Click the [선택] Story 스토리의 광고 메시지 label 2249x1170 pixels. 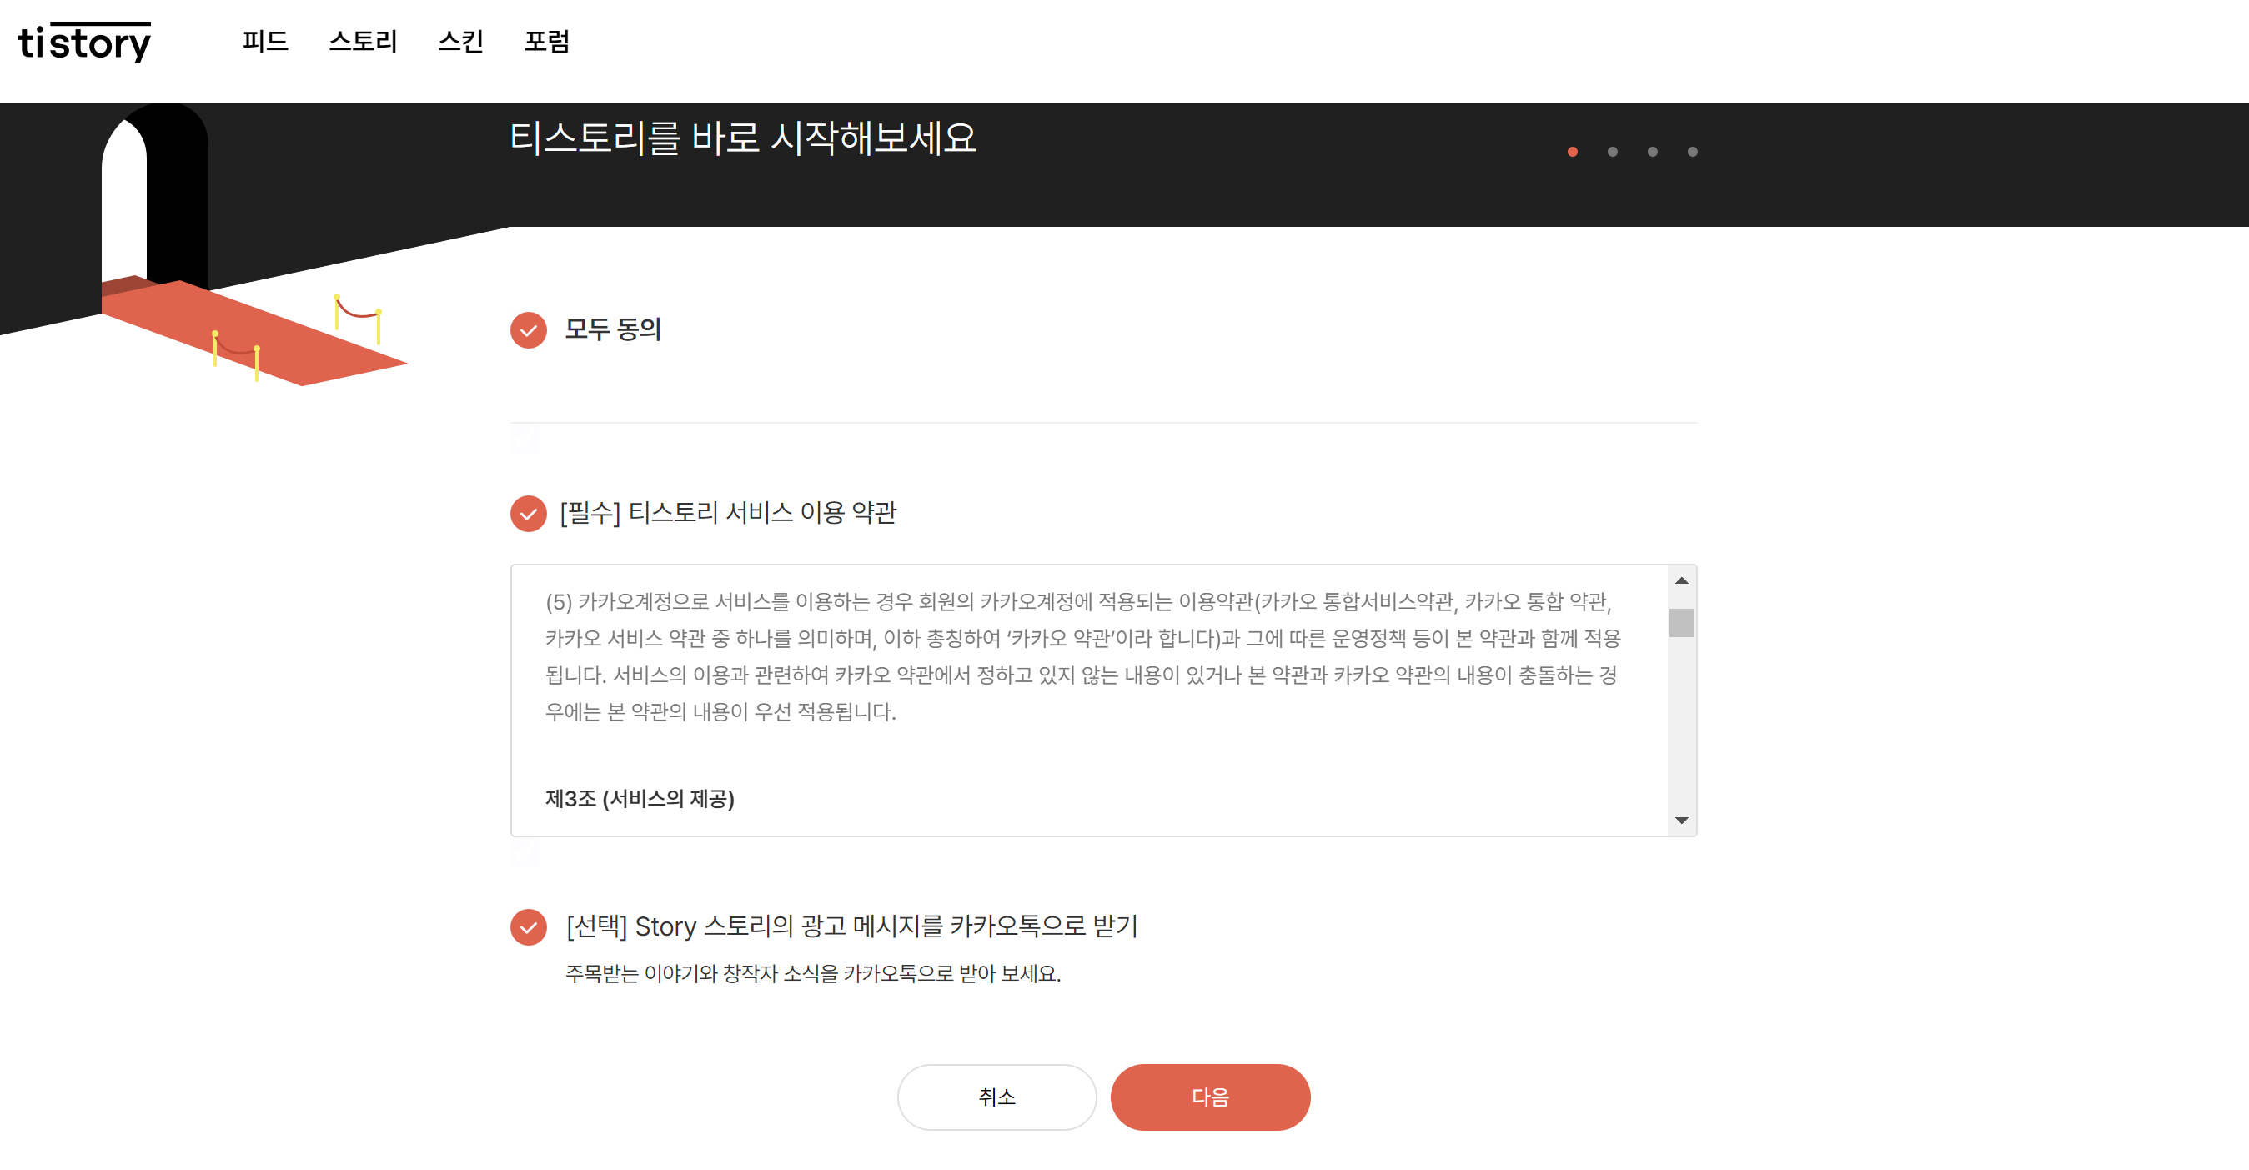(x=851, y=926)
